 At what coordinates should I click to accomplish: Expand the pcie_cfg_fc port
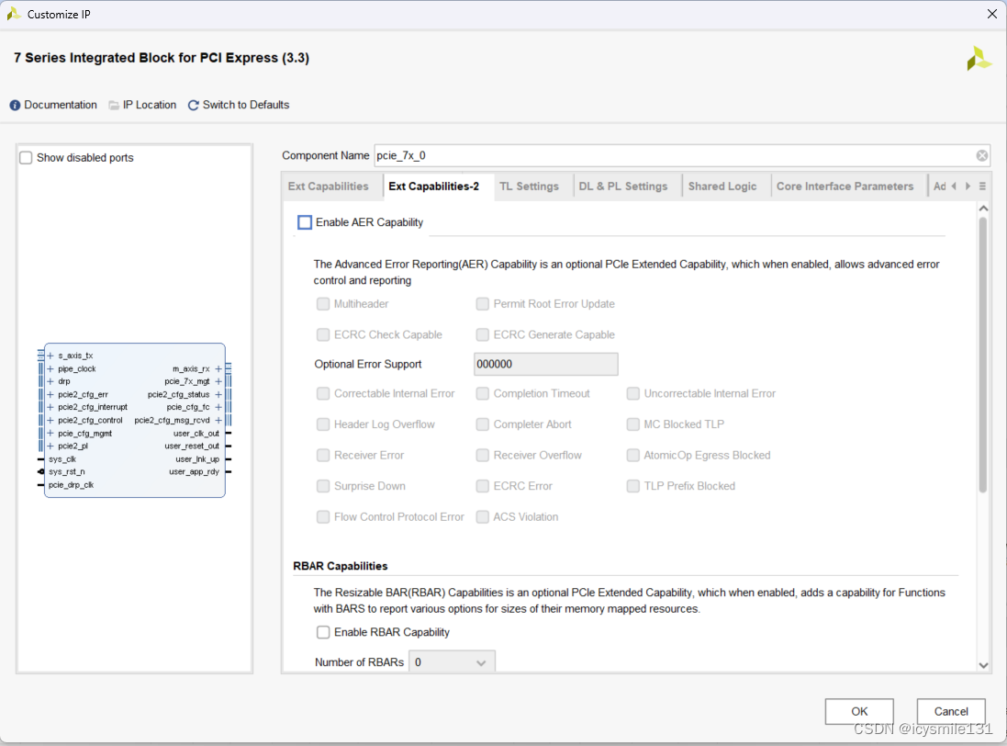[x=218, y=407]
